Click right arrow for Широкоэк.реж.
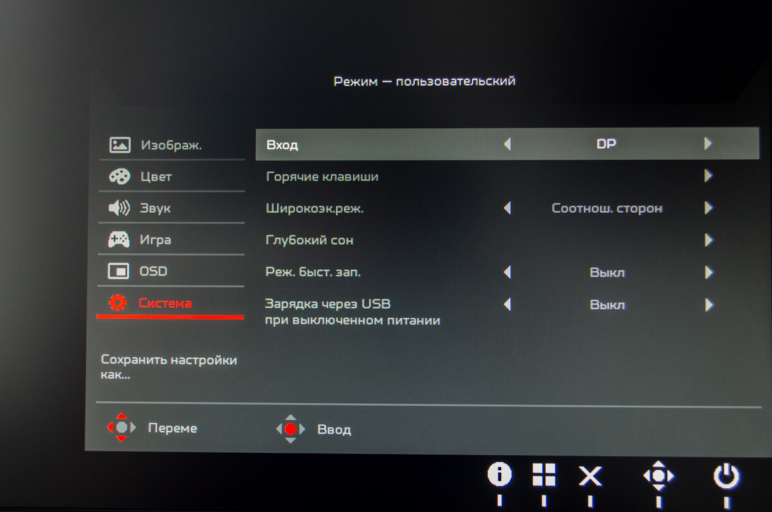 [708, 208]
